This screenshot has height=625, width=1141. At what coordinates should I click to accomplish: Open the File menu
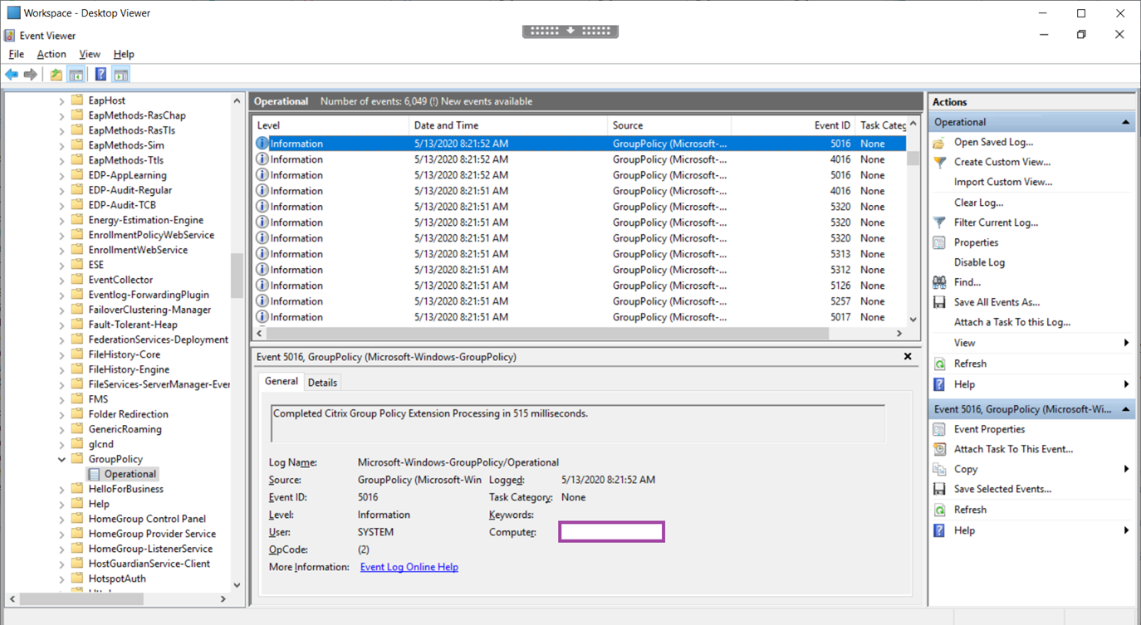point(17,54)
